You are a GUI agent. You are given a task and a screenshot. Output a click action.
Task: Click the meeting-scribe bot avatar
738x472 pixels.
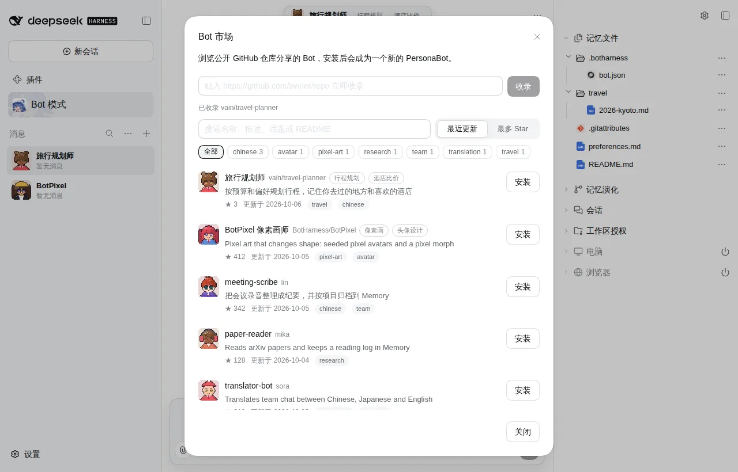tap(209, 287)
